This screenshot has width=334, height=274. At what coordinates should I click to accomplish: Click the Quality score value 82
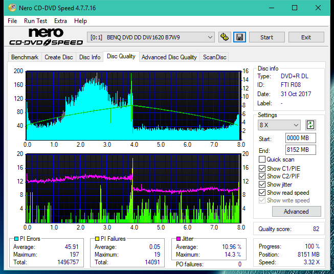click(316, 229)
